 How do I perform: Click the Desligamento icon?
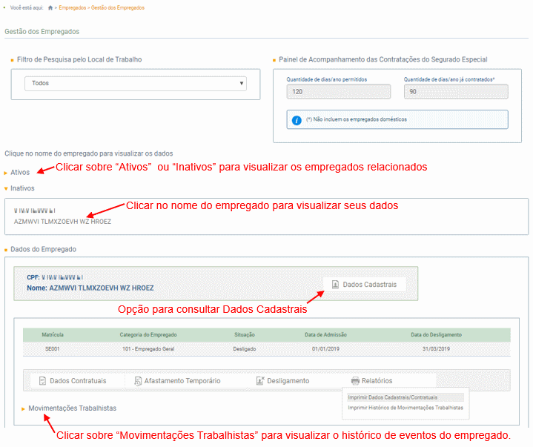(260, 381)
